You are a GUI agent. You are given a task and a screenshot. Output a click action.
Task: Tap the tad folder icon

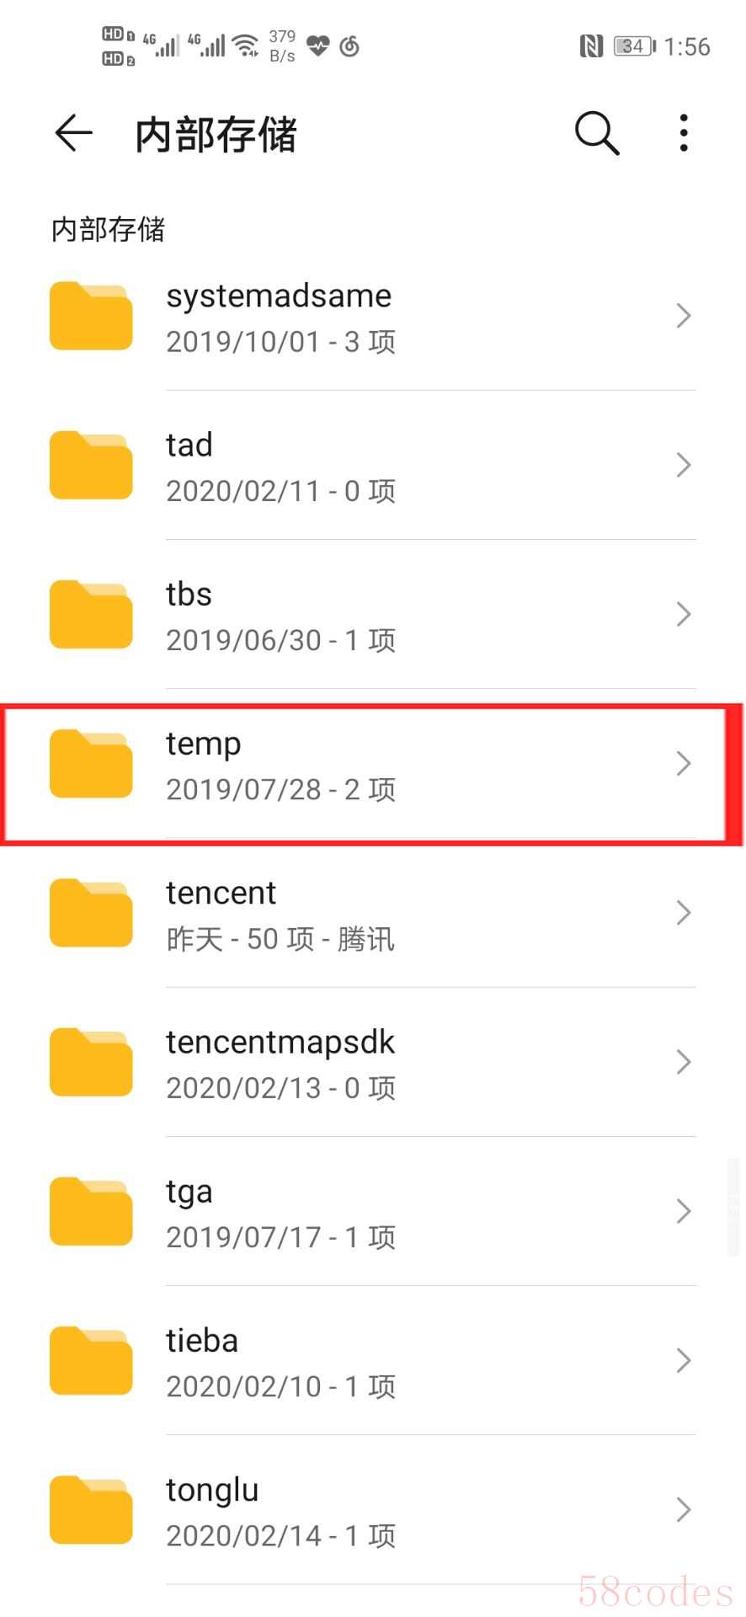point(91,465)
